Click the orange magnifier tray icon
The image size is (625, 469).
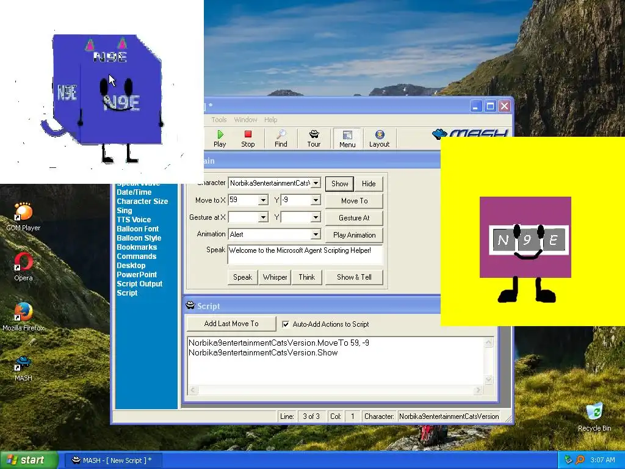pos(580,460)
